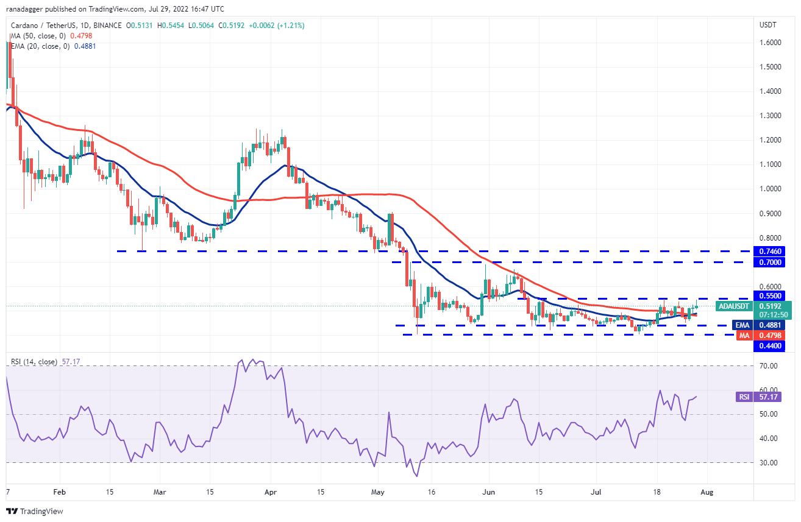Click the blue EMA tag on price axis

pyautogui.click(x=742, y=325)
